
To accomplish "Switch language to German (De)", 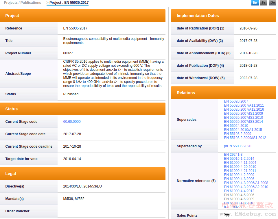I will [x=273, y=3].
